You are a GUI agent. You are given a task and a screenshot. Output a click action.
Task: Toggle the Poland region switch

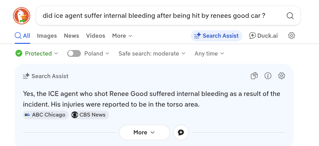click(74, 53)
